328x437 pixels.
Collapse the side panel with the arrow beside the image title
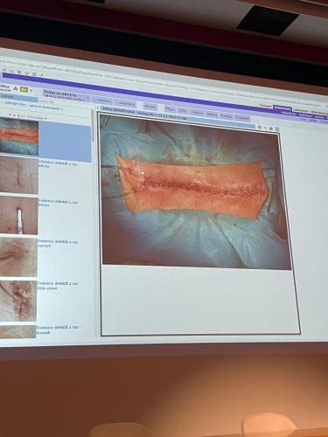pyautogui.click(x=98, y=108)
